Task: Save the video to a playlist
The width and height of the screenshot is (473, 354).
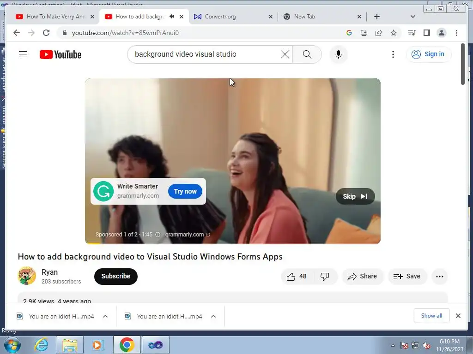Action: tap(407, 277)
